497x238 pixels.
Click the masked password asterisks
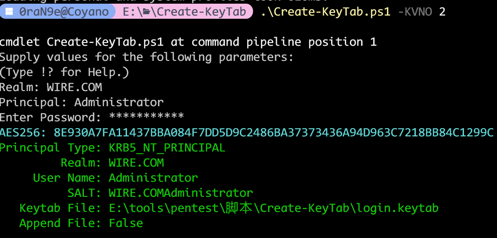(x=146, y=117)
